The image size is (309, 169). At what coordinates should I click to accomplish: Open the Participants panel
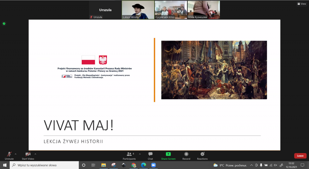129,155
